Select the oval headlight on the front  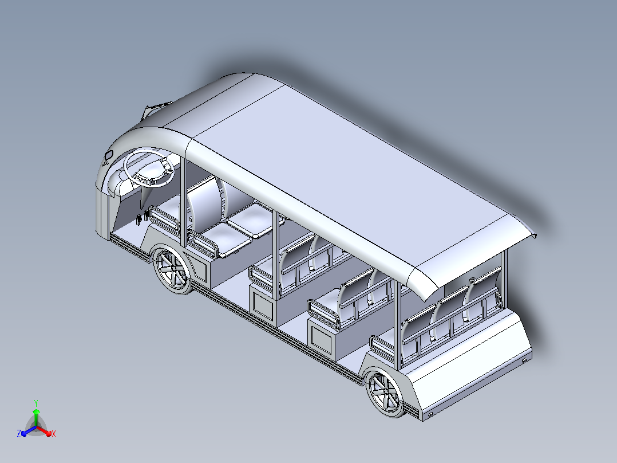pos(109,155)
